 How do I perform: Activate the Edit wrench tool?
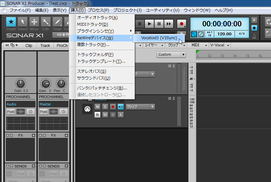[x=45, y=22]
